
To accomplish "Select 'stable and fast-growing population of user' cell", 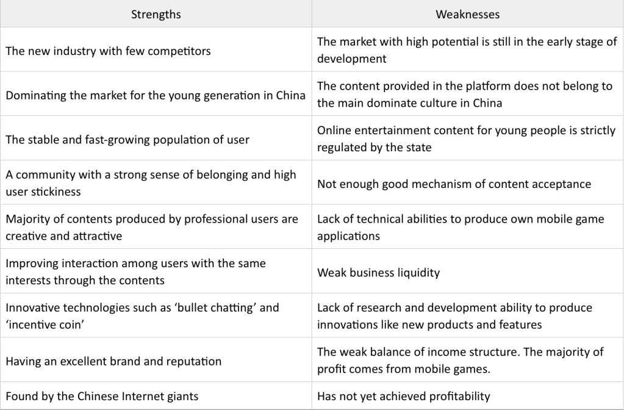I will [127, 139].
